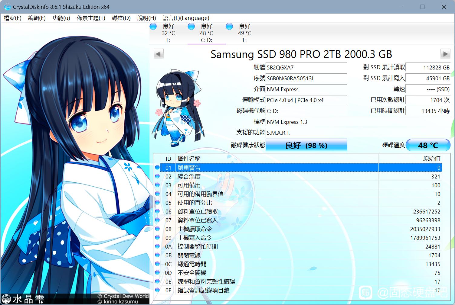455x305 pixels.
Task: Select attribute row 06 資料單位已讀取
Action: [298, 211]
